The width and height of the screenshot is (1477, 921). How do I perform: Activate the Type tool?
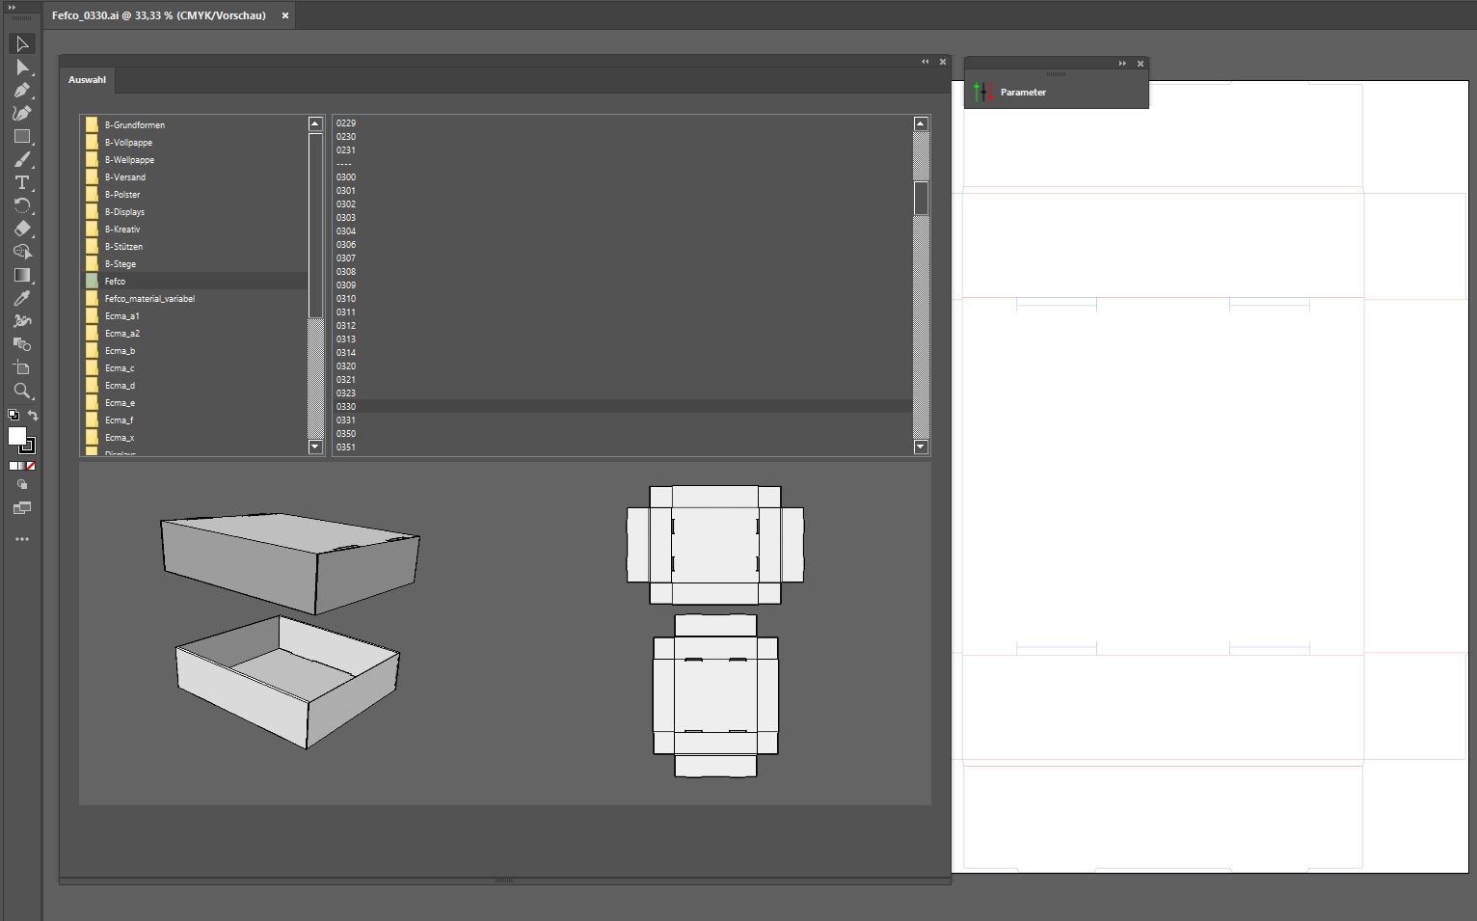click(x=21, y=182)
